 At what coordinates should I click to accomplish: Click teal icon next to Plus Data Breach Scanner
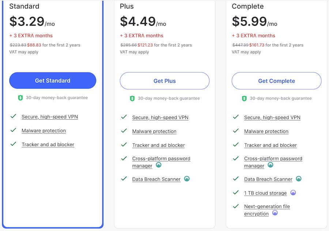tap(187, 179)
